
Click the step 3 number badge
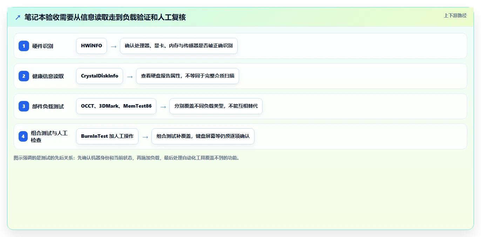click(24, 106)
